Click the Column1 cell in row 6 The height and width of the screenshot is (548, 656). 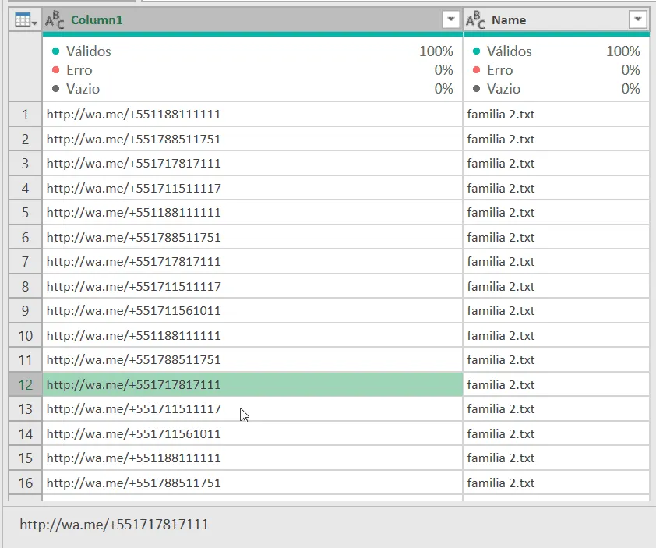coord(252,238)
